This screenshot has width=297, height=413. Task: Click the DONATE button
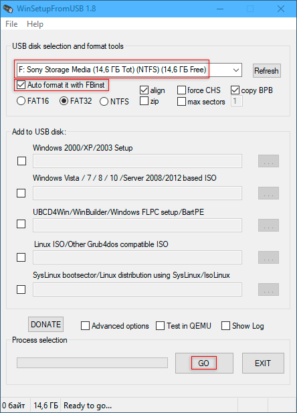click(x=45, y=324)
